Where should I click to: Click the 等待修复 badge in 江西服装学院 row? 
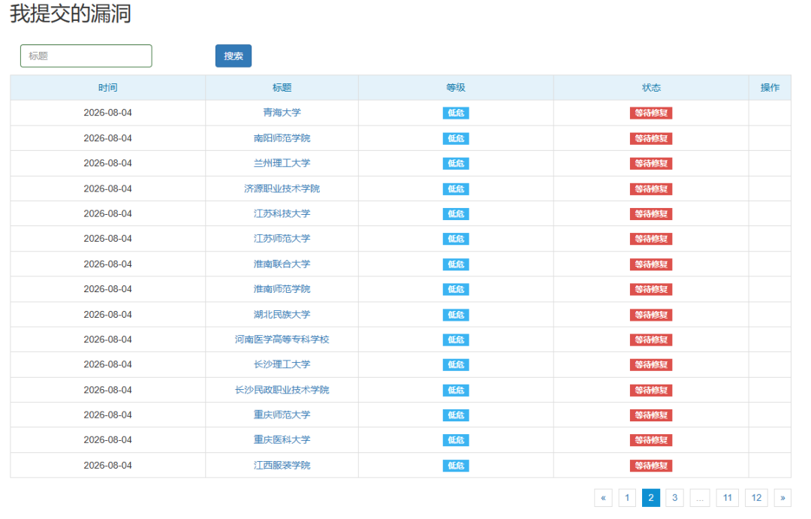(x=651, y=466)
